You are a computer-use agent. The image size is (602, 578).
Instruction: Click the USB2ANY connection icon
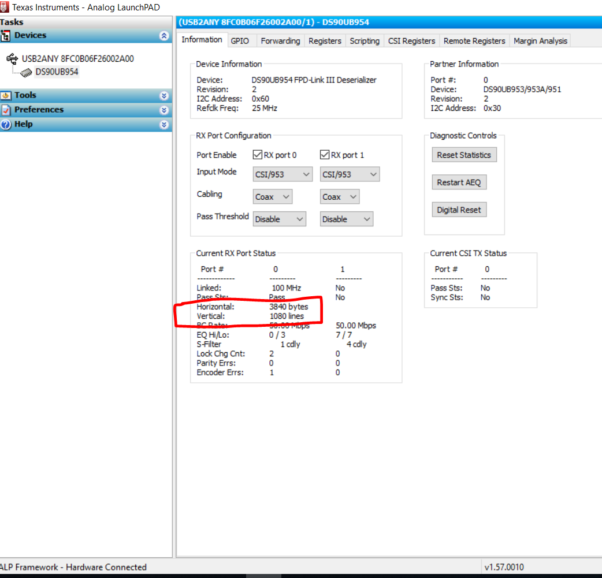click(x=12, y=59)
